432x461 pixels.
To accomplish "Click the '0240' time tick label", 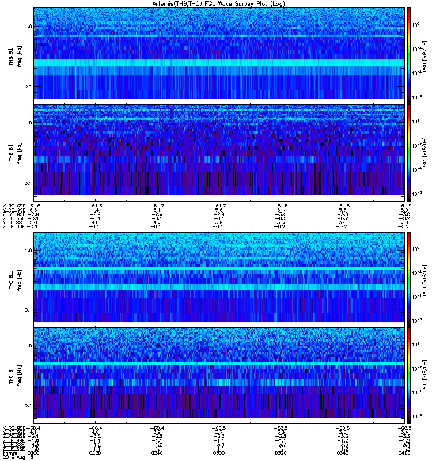I will tap(157, 453).
